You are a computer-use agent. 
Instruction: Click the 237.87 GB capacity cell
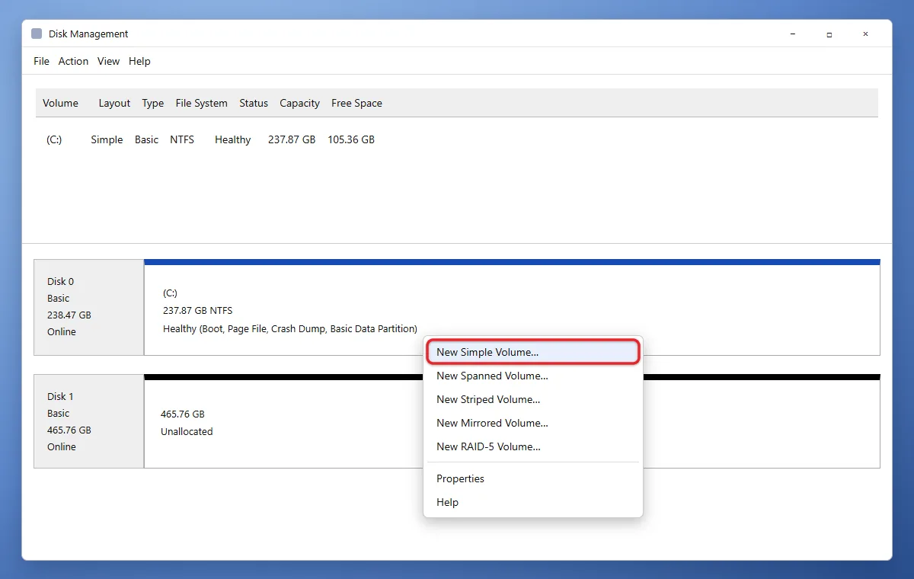click(x=292, y=139)
